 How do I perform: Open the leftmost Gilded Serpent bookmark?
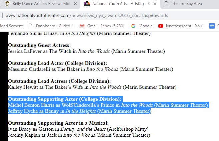click(x=11, y=26)
